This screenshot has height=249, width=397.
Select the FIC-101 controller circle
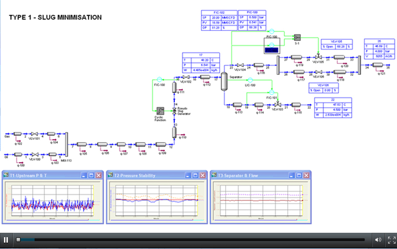click(x=271, y=92)
